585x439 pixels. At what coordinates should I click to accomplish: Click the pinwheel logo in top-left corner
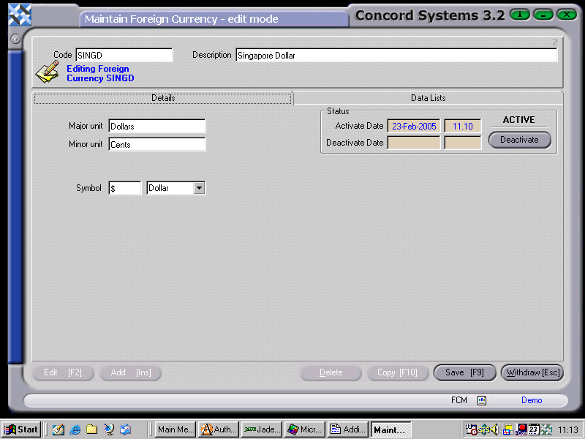coord(18,14)
